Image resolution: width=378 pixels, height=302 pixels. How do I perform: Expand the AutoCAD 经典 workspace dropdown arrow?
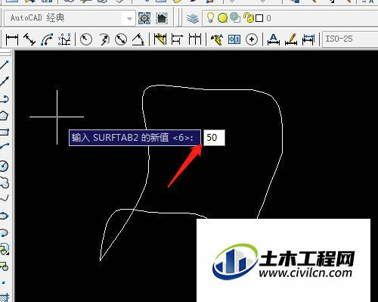coord(129,19)
